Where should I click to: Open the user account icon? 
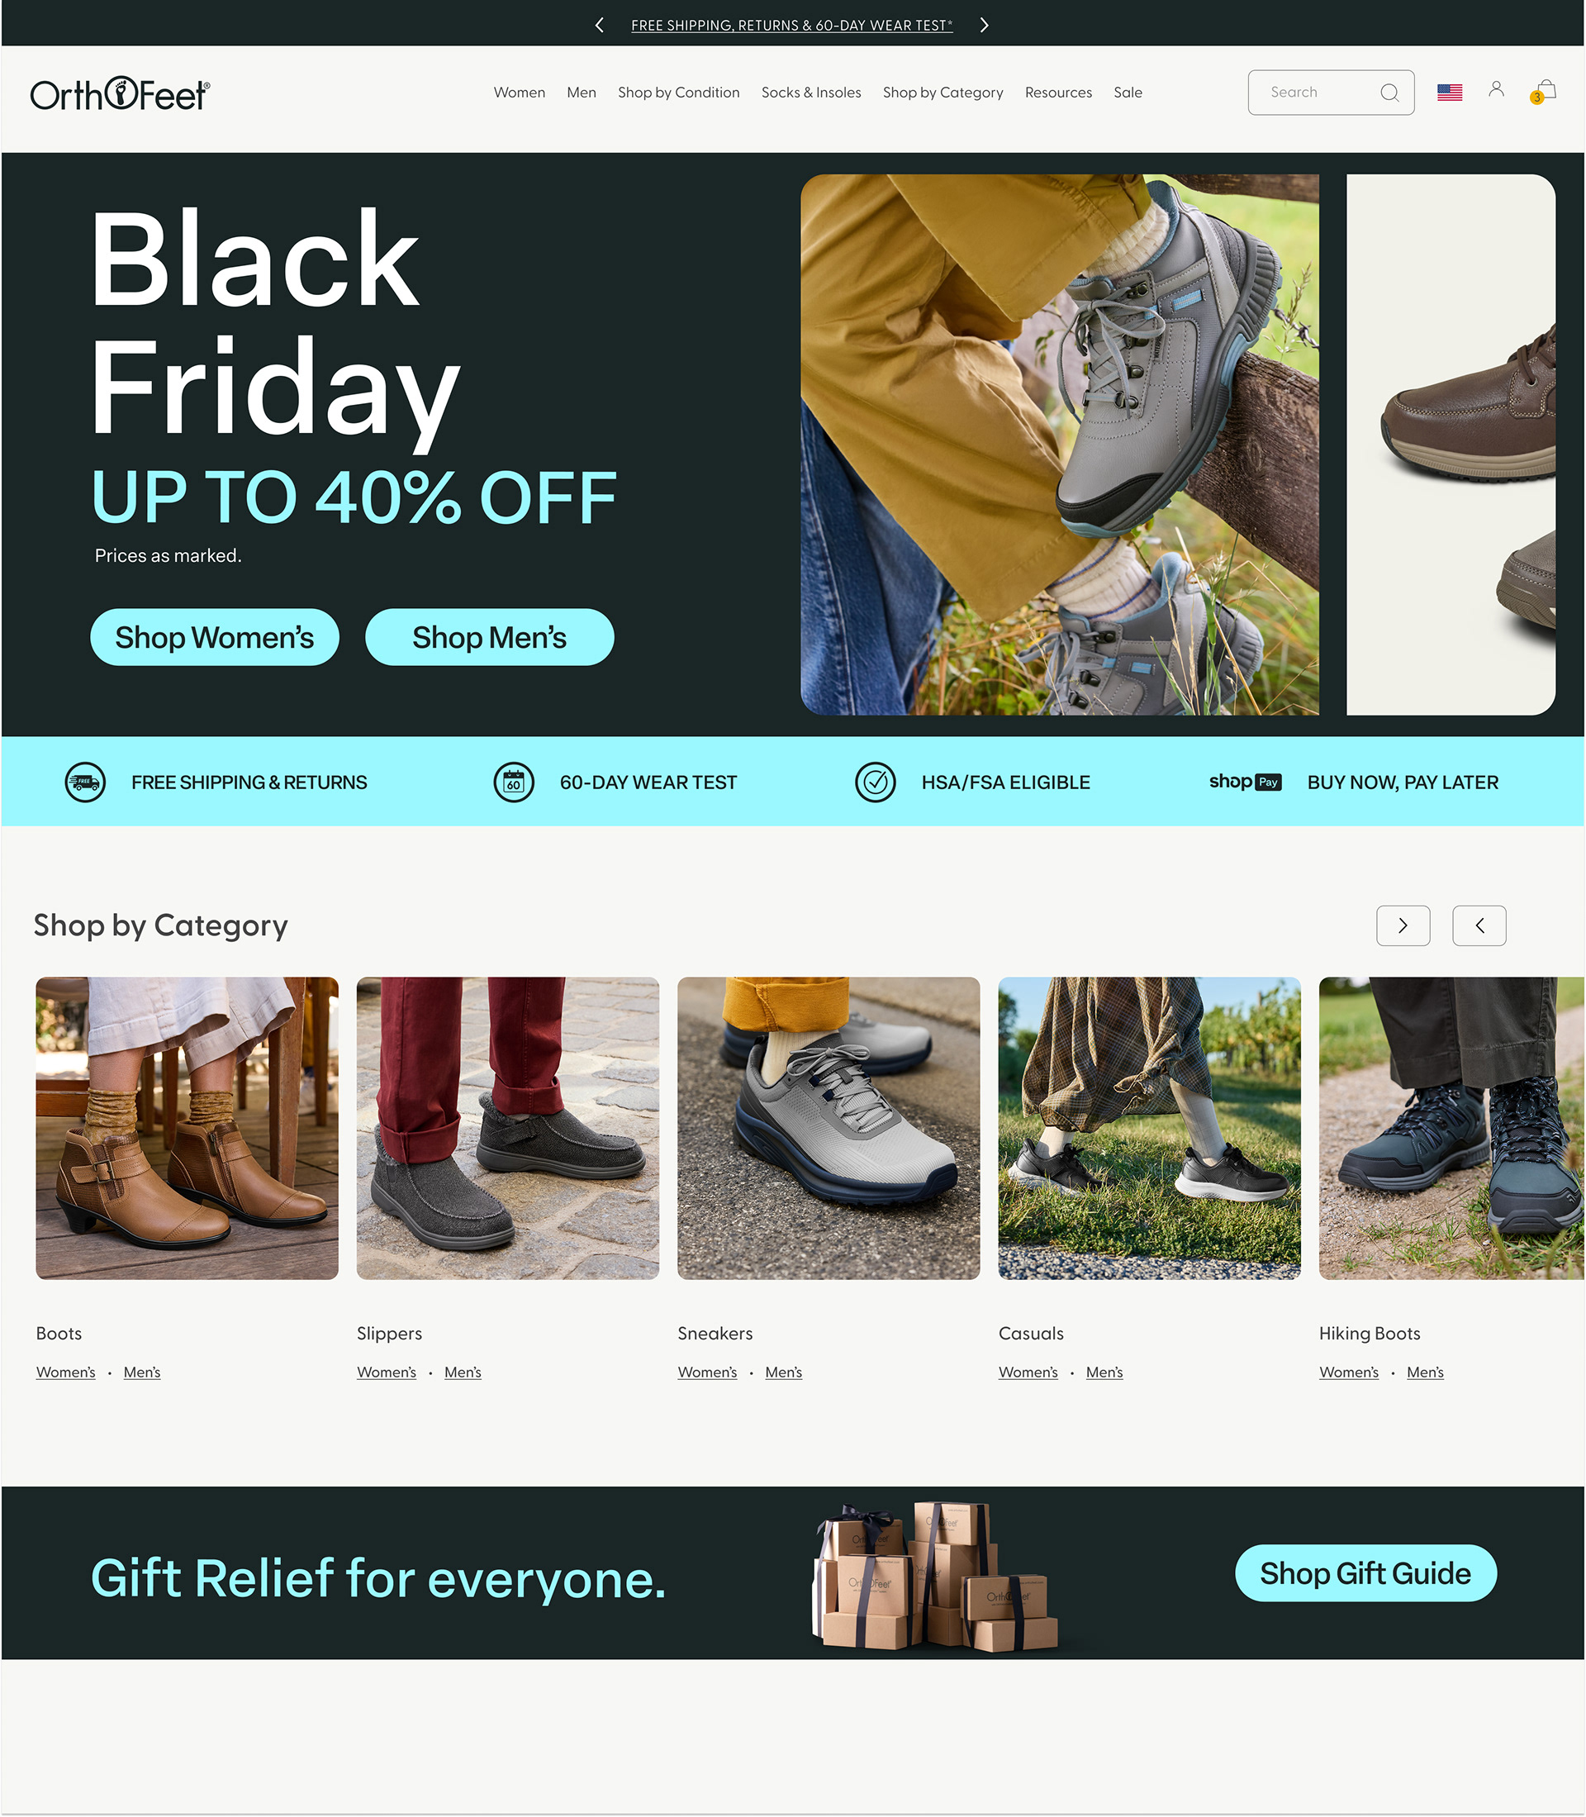pos(1496,89)
